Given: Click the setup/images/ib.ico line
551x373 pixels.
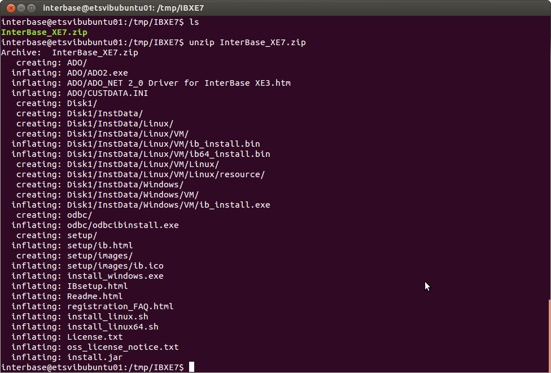Looking at the screenshot, I should (88, 266).
